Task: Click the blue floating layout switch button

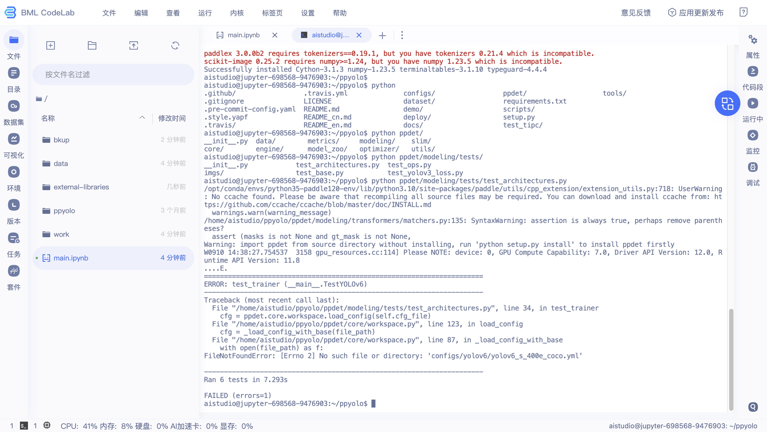Action: pyautogui.click(x=727, y=103)
